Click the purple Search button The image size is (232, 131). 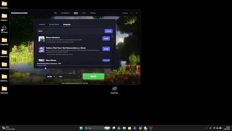tap(108, 31)
